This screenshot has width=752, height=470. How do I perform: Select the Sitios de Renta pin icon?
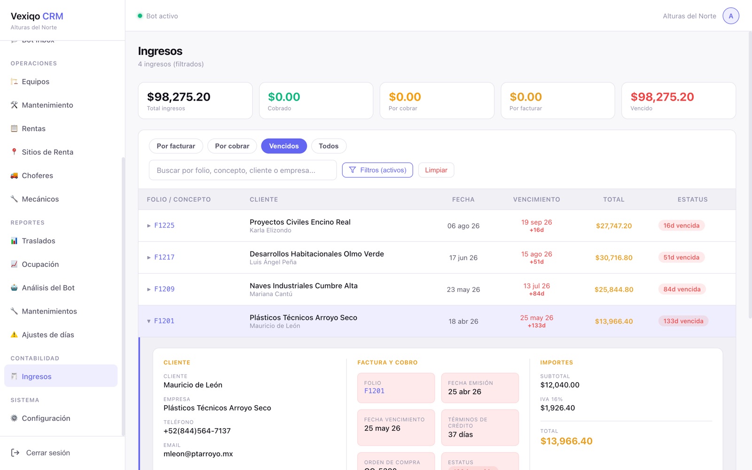point(14,152)
